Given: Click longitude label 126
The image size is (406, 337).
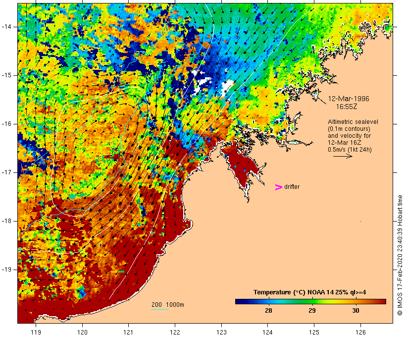Looking at the screenshot, I should tap(360, 332).
